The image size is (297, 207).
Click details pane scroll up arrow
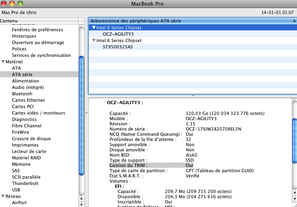[x=295, y=193]
